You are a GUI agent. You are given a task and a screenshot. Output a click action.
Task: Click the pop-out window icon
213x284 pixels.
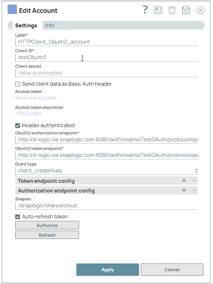point(158,10)
